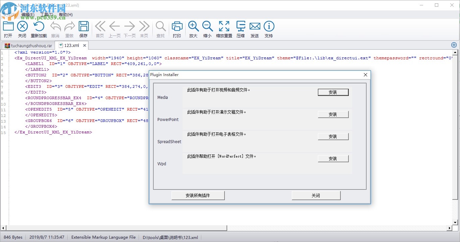The height and width of the screenshot is (242, 460).
Task: Reset zoom using 缩放重置 icon
Action: [224, 28]
